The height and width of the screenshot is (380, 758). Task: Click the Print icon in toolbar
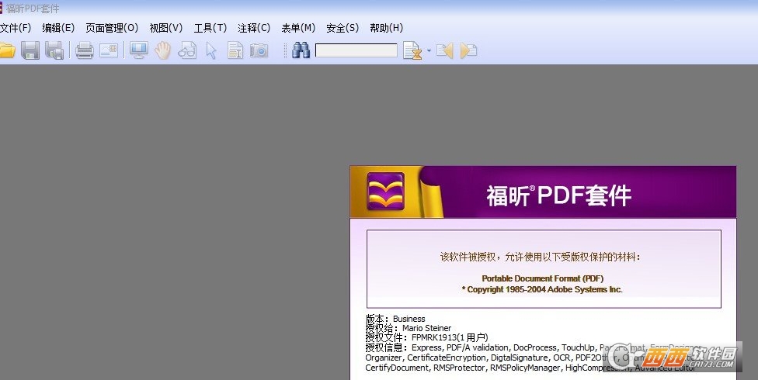click(84, 51)
